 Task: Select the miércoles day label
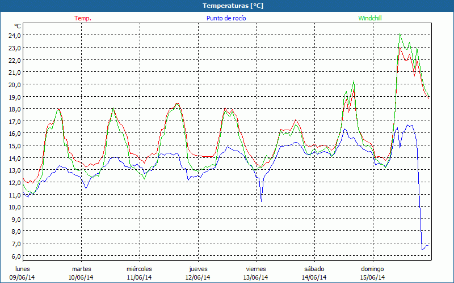coord(139,268)
